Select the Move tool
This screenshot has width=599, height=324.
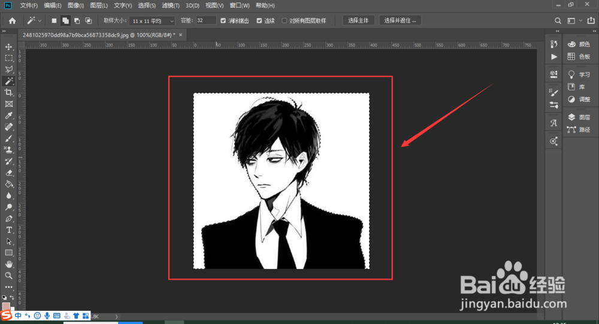click(9, 47)
